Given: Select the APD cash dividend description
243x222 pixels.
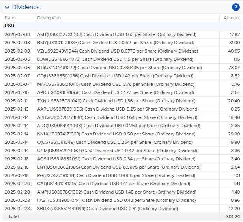Looking at the screenshot, I should (116, 92).
